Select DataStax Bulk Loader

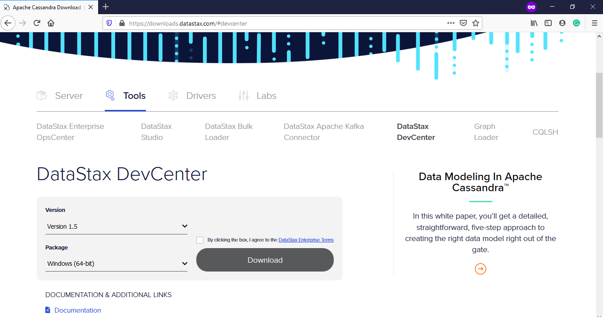click(229, 132)
